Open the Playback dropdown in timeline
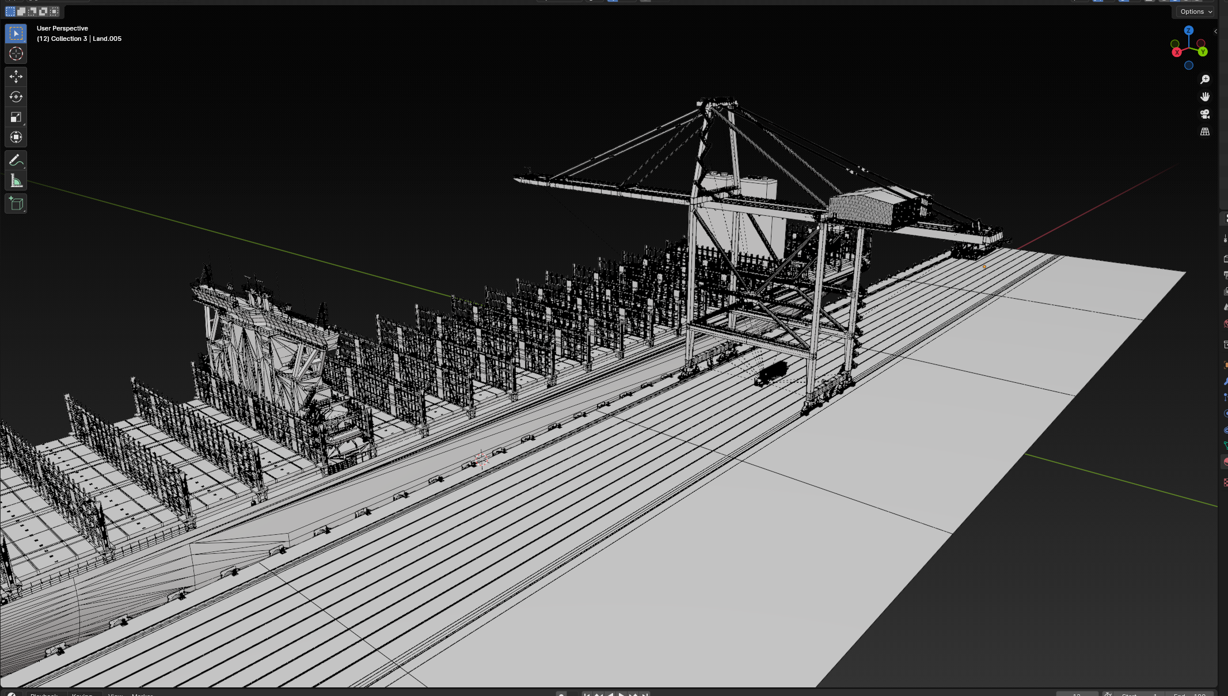The image size is (1228, 696). point(44,694)
